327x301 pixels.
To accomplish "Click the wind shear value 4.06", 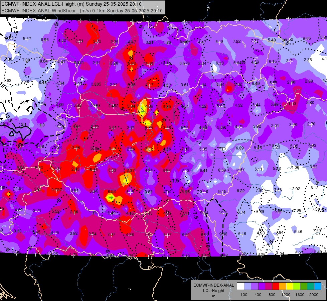I will 295,168.
